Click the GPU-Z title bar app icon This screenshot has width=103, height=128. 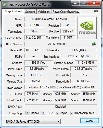(5, 4)
